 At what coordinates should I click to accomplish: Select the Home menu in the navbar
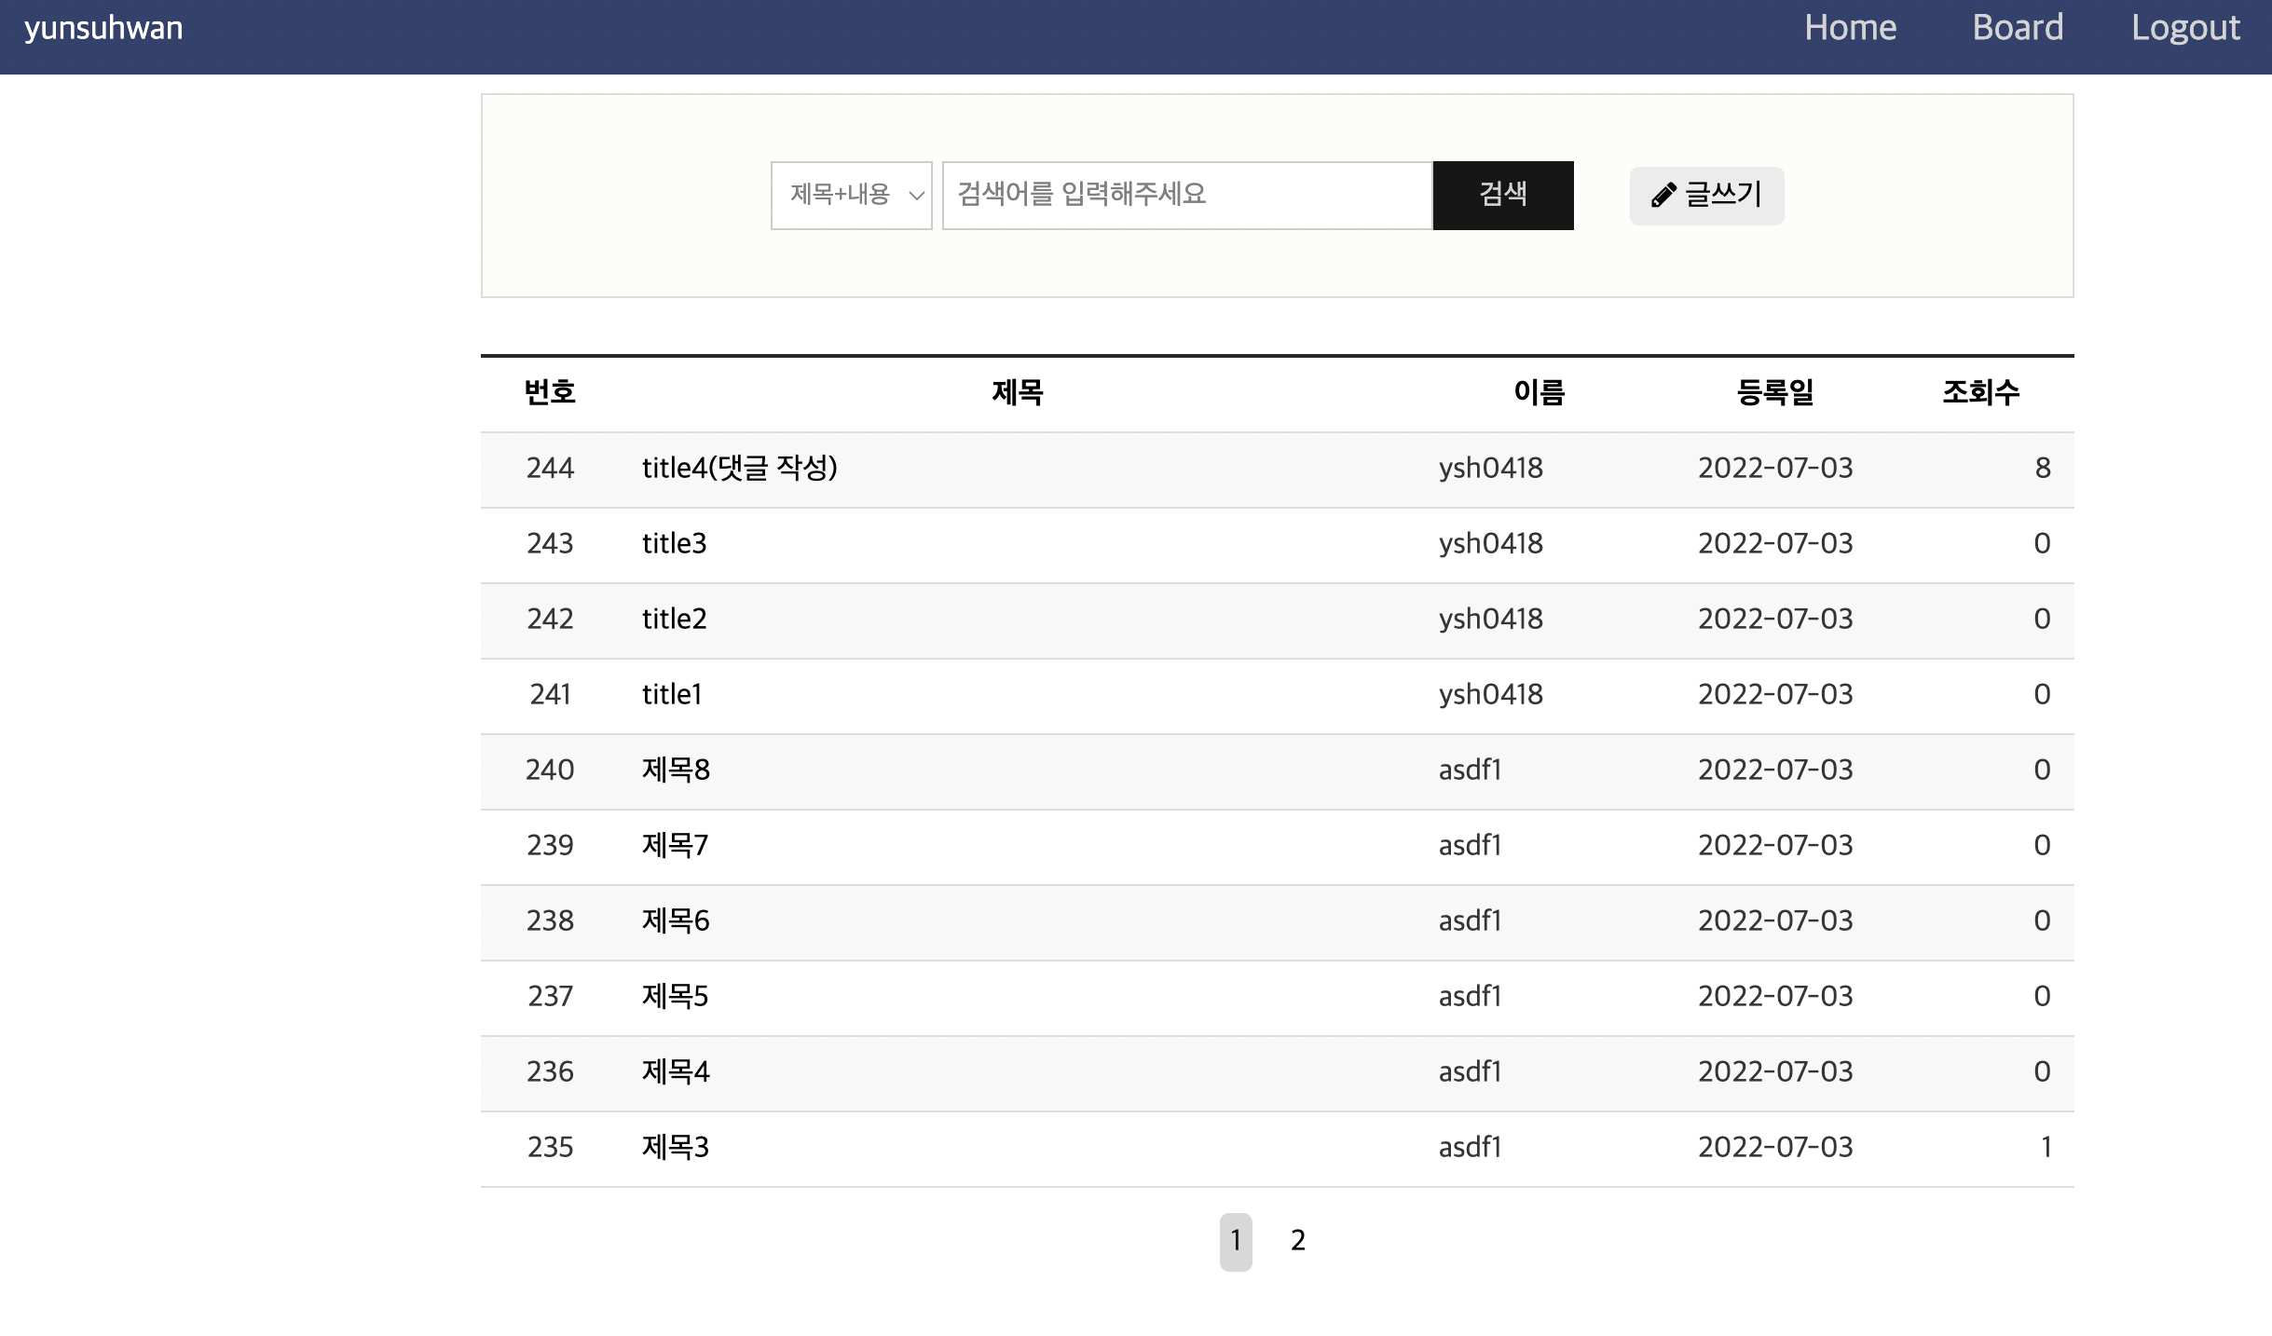tap(1849, 27)
